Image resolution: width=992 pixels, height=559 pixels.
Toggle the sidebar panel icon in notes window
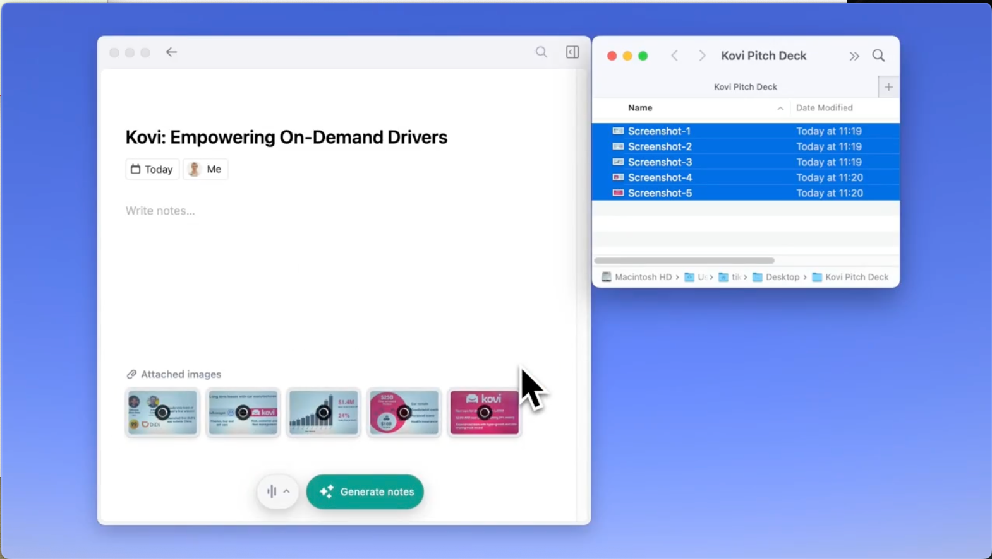pos(572,52)
